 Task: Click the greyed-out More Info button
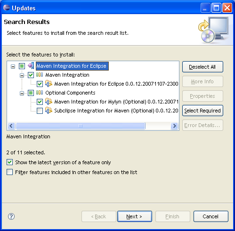[x=203, y=81]
